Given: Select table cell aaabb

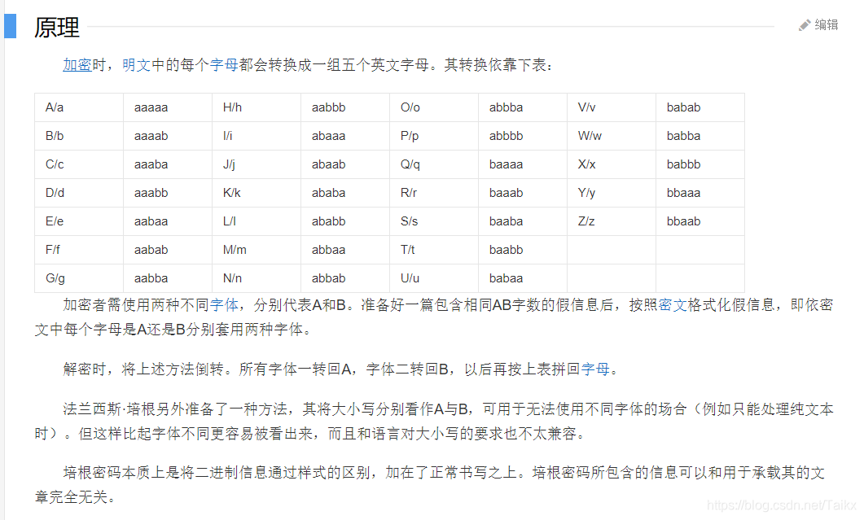Looking at the screenshot, I should pos(168,193).
